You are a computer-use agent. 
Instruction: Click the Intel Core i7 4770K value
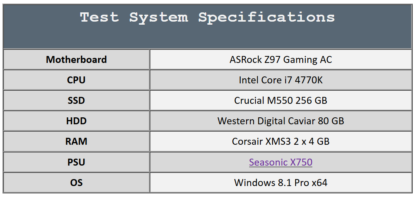pos(281,80)
